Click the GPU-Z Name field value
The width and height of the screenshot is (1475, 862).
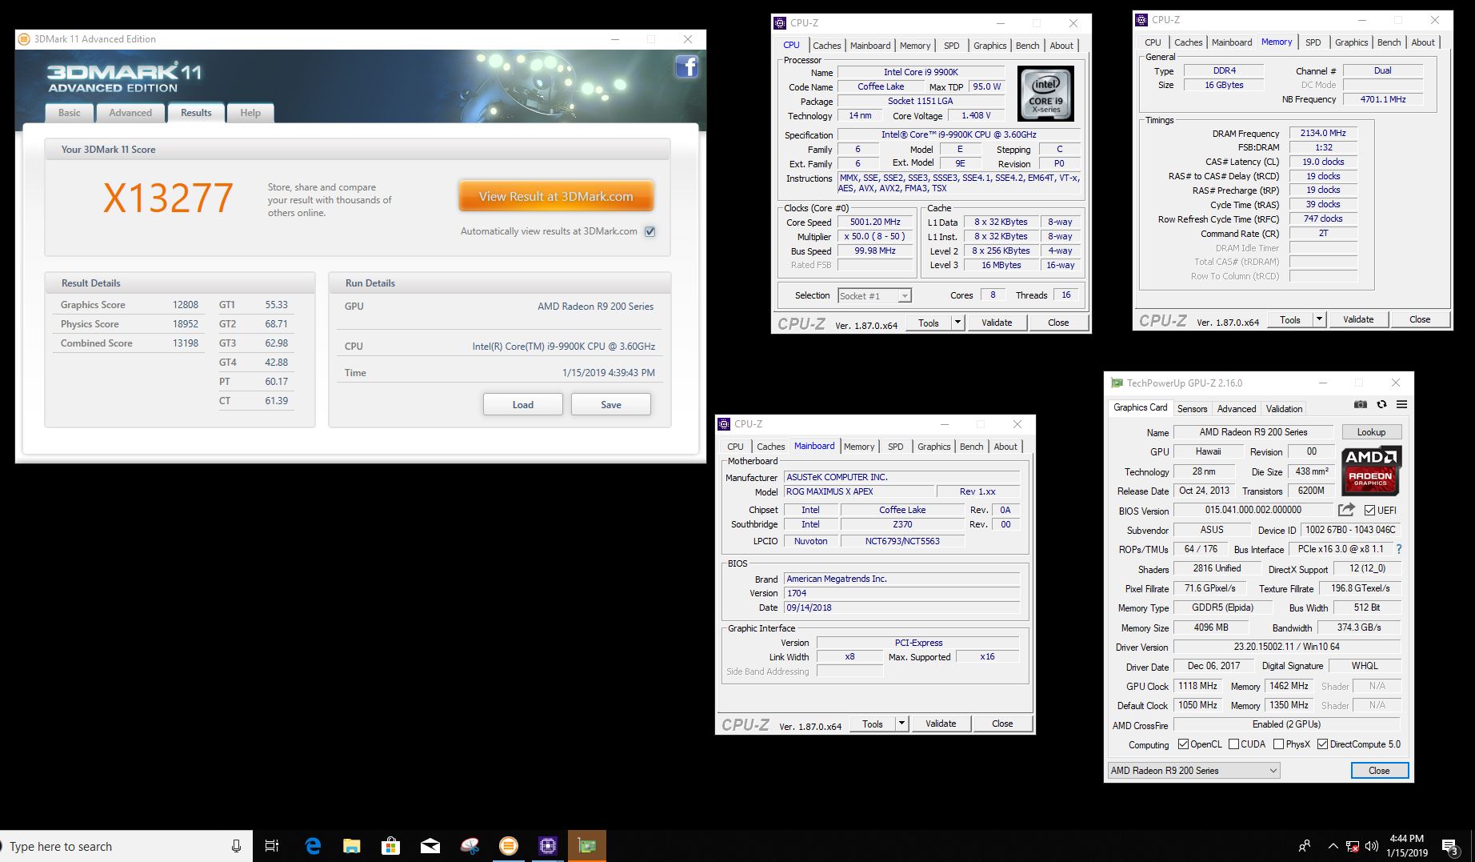coord(1253,432)
